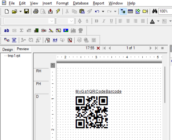Viewport: 172px width, 140px height.
Task: Open the File menu
Action: click(x=12, y=3)
